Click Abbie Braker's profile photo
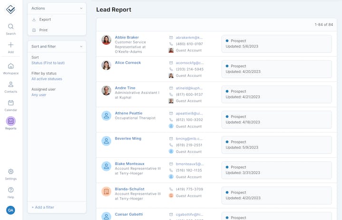Screen dimensions: 342x220 (106, 40)
